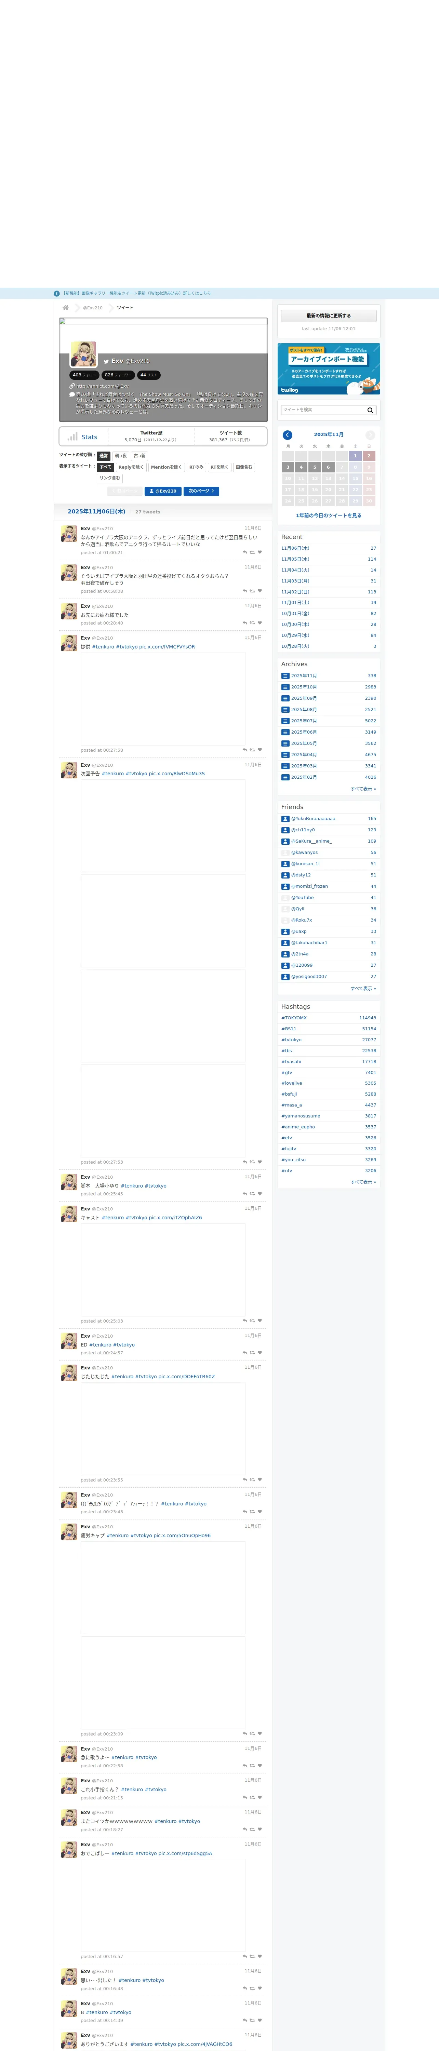Like the tweet posted at 01:00:21
Image resolution: width=439 pixels, height=2051 pixels.
coord(260,552)
